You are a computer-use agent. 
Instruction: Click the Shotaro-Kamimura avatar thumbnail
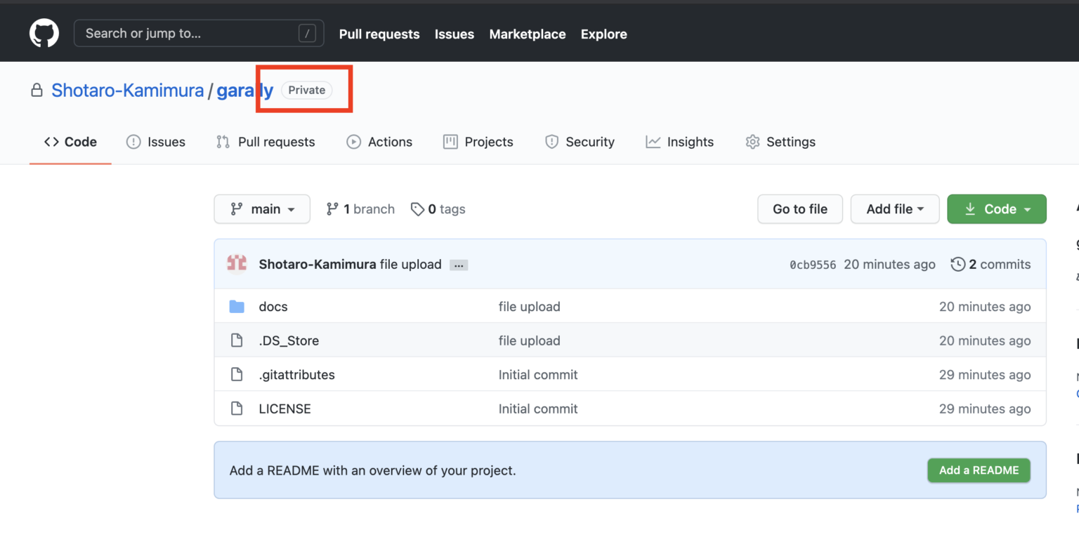[x=237, y=264]
